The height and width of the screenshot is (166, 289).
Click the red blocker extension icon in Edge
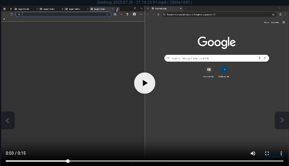pyautogui.click(x=121, y=14)
